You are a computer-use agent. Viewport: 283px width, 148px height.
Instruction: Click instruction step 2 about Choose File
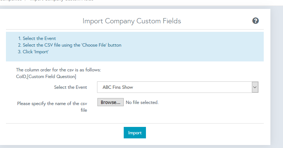click(72, 45)
